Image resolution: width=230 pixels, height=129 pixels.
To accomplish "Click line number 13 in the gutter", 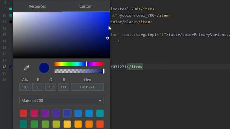I will [4, 35].
